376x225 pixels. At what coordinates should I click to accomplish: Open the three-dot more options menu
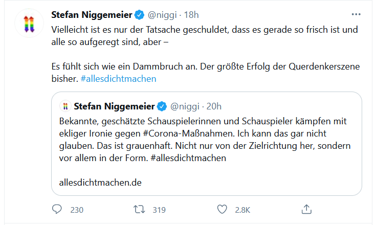pyautogui.click(x=356, y=15)
